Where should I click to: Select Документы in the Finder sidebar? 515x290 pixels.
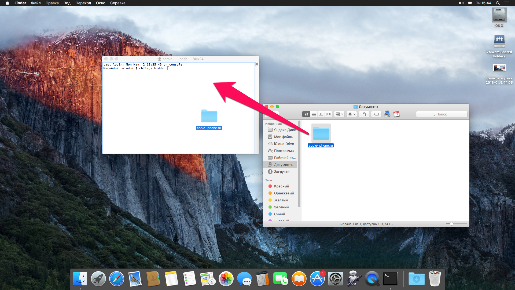[283, 165]
